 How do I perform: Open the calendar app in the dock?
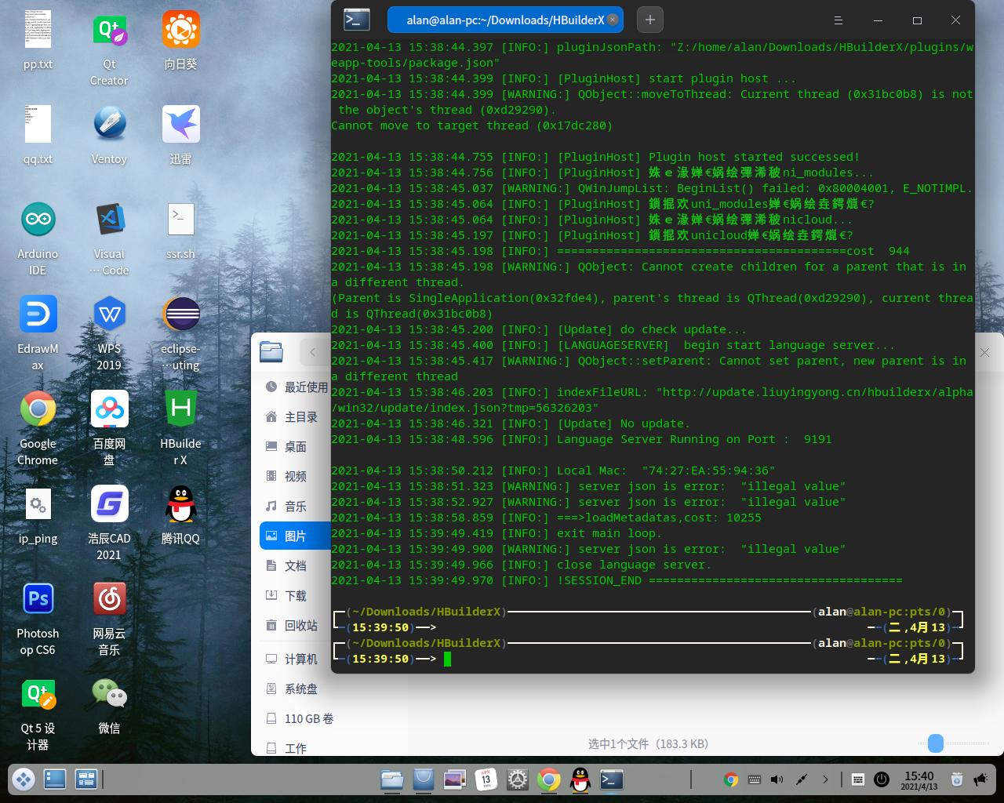[486, 779]
